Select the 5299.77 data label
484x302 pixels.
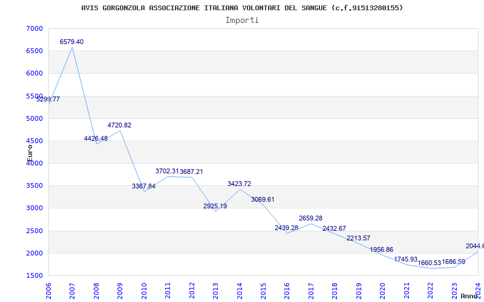48,99
